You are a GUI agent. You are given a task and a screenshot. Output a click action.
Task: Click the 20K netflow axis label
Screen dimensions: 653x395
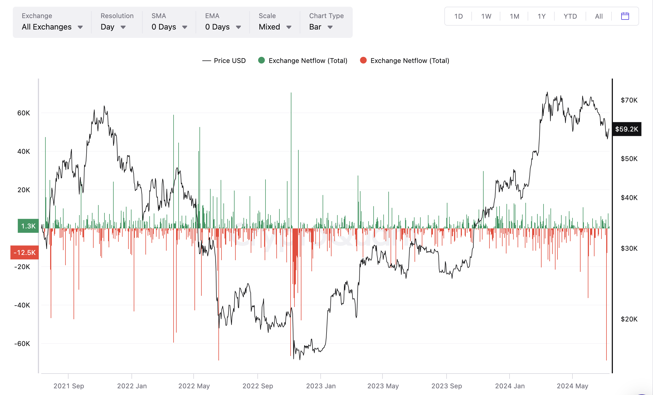click(23, 190)
